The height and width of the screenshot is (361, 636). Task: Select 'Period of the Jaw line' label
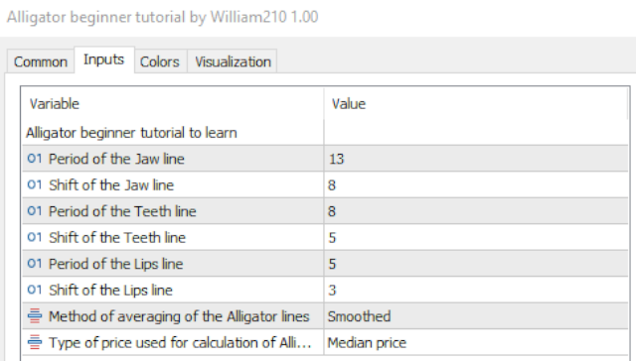click(116, 159)
